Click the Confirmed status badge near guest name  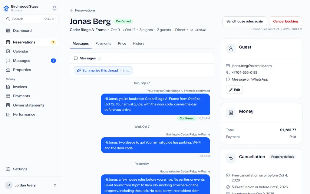[x=123, y=21]
